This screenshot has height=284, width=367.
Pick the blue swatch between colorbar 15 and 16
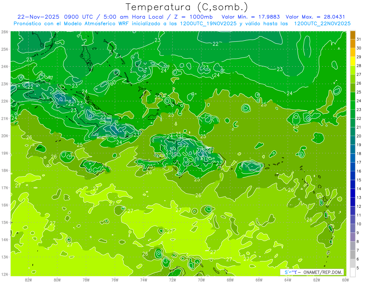click(x=353, y=175)
